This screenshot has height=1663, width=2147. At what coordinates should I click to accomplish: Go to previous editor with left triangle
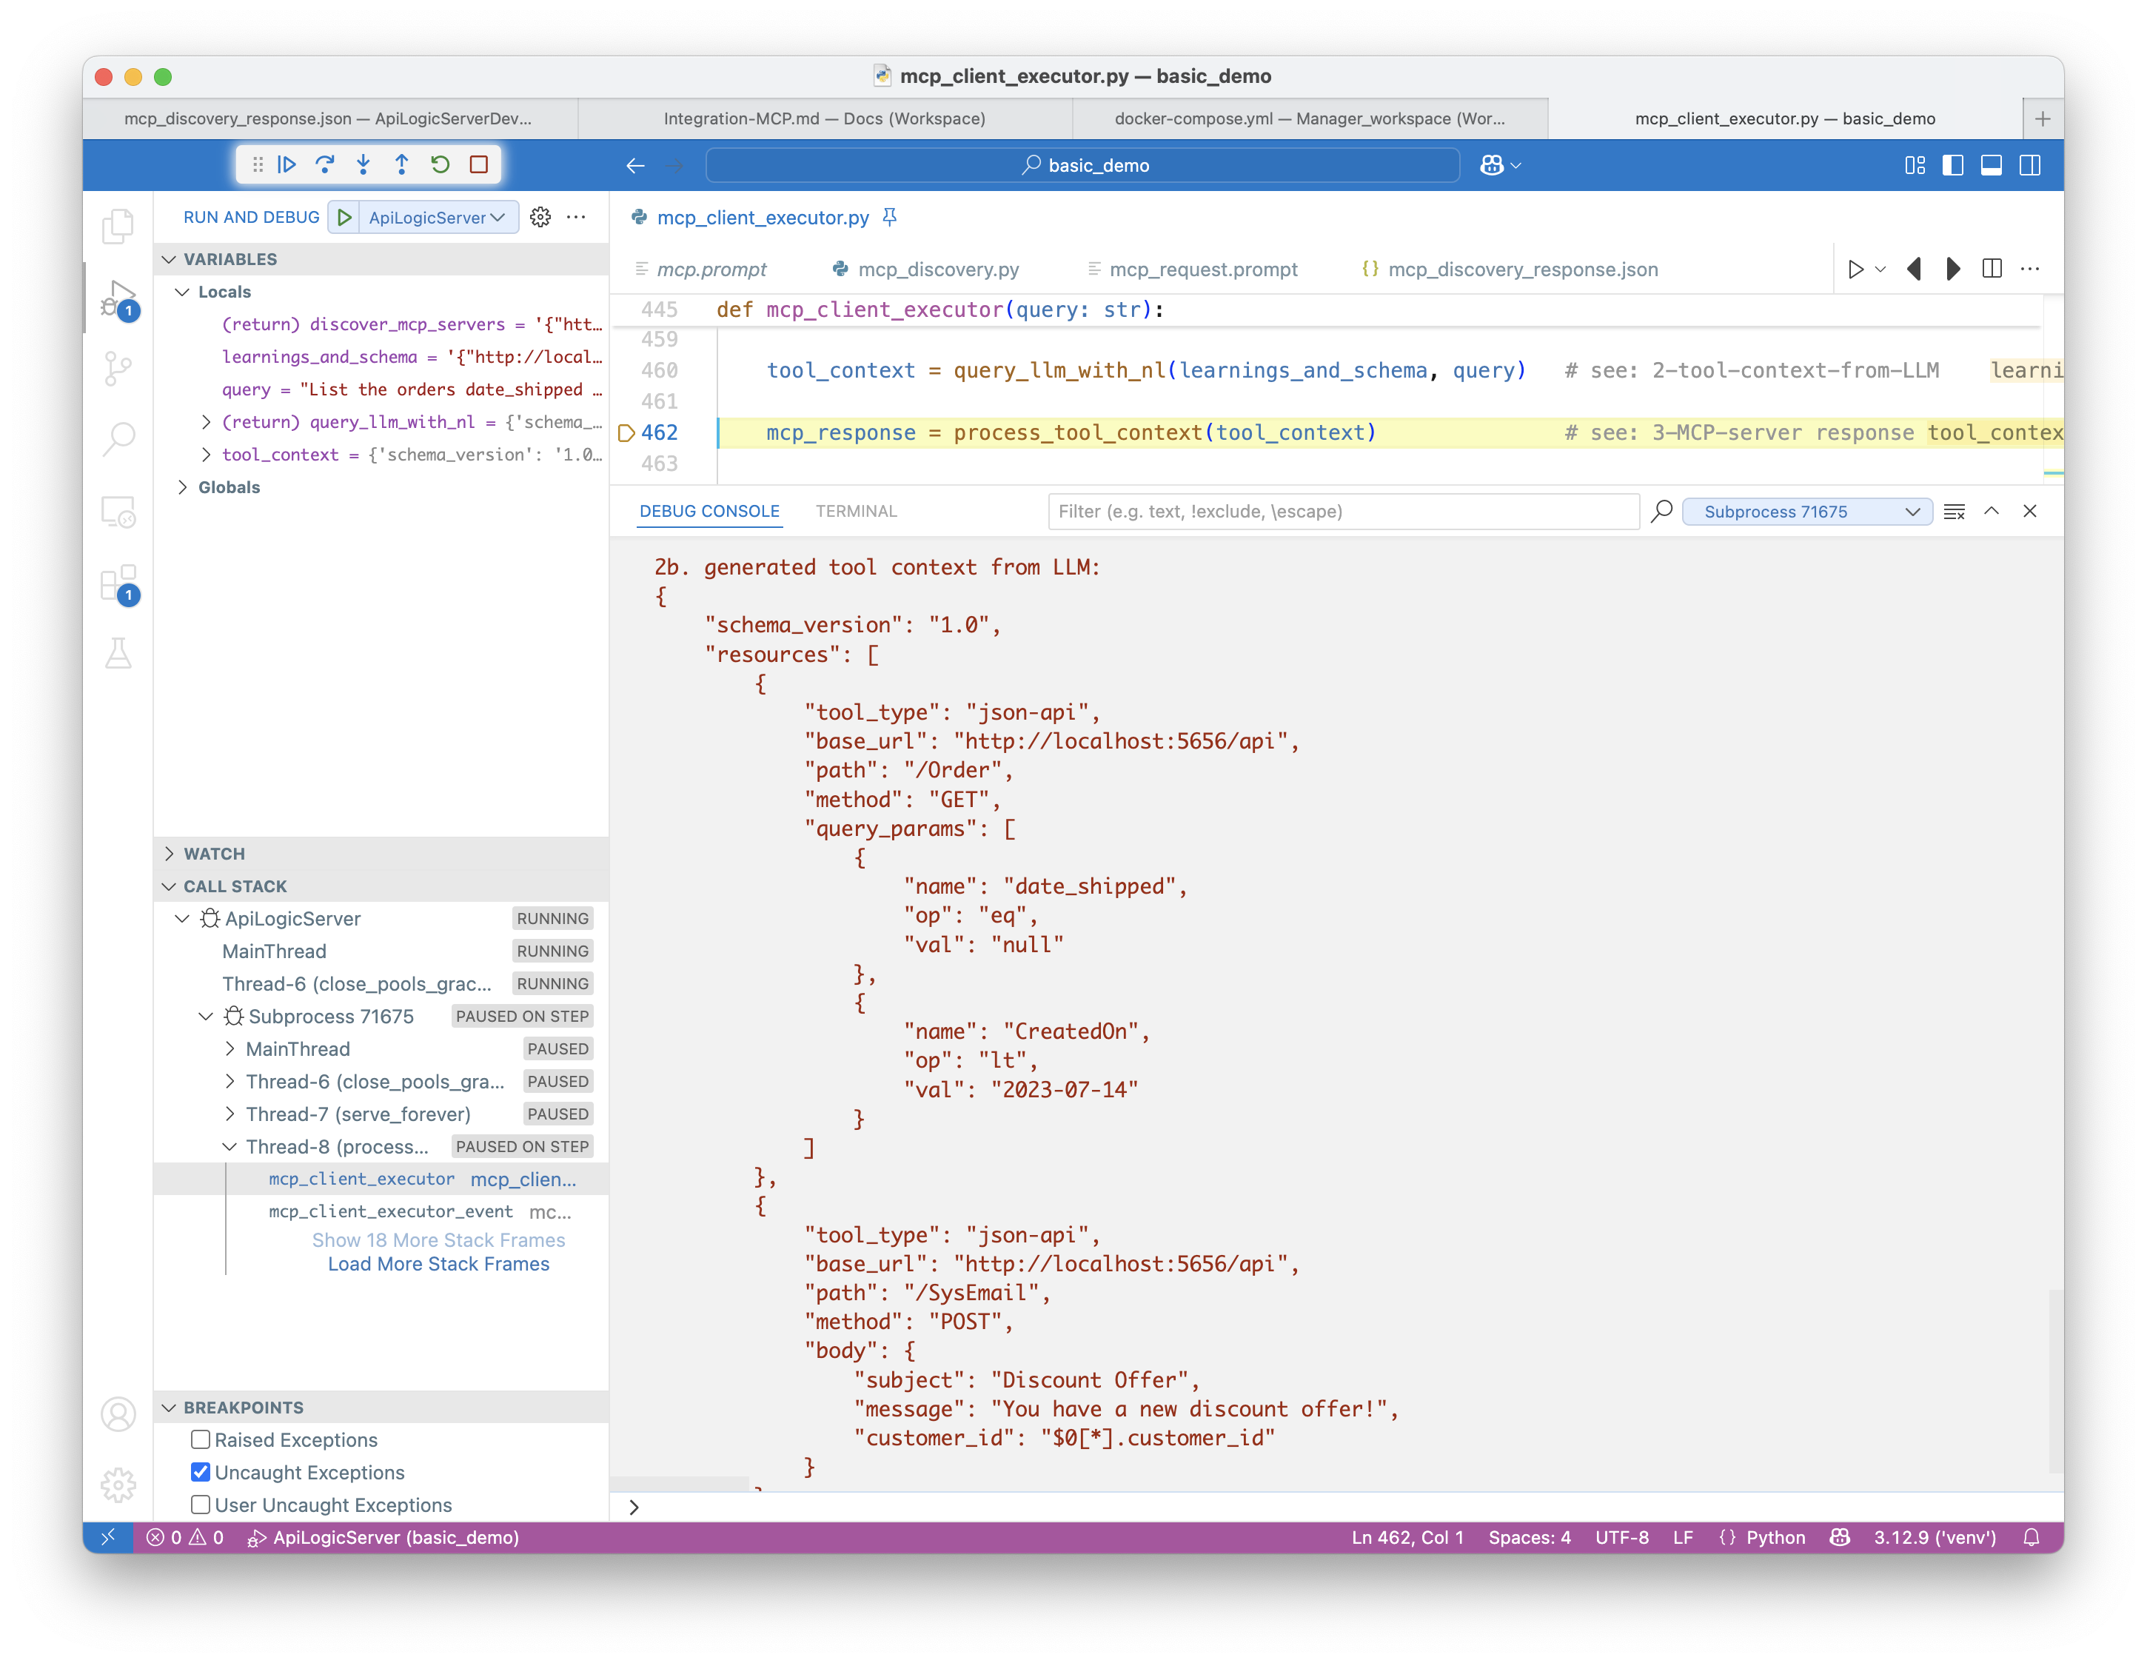pos(1914,269)
